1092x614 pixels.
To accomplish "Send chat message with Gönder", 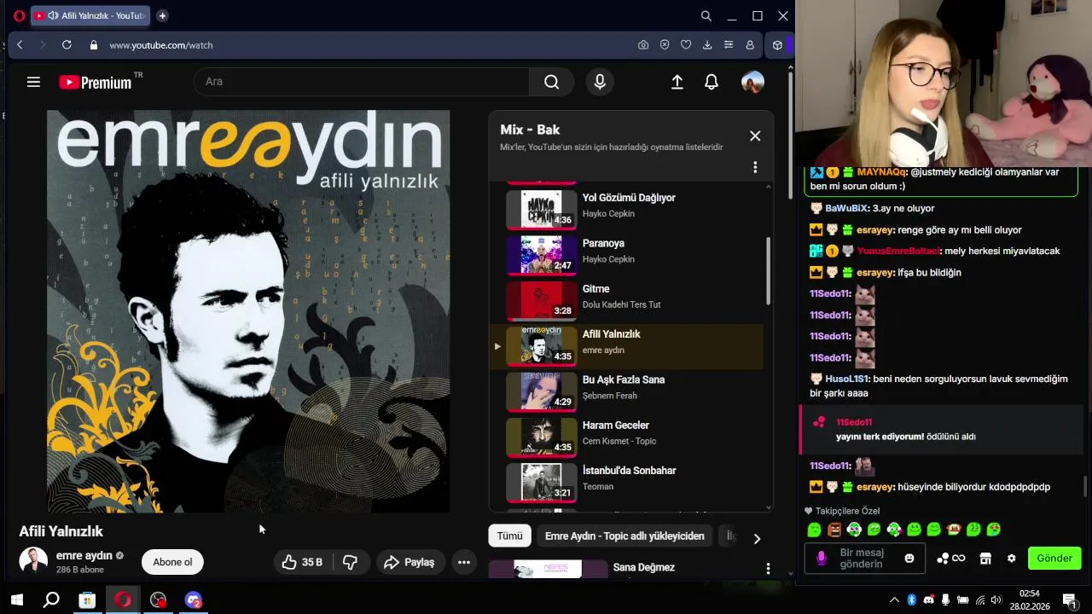I will [x=1054, y=559].
